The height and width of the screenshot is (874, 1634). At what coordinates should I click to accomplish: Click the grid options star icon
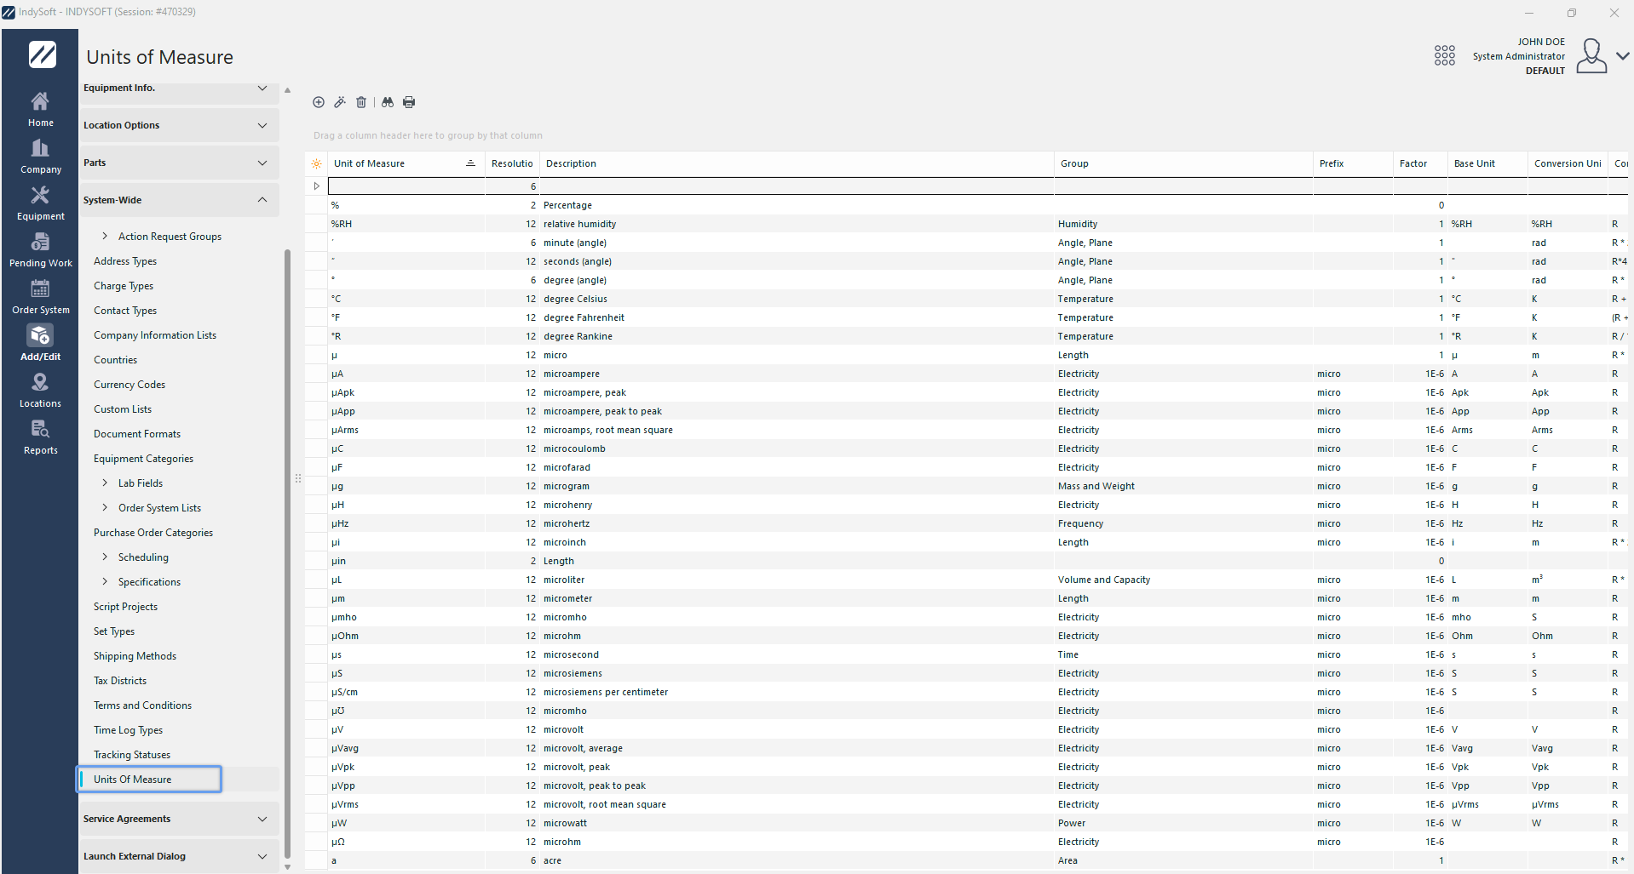click(x=316, y=163)
